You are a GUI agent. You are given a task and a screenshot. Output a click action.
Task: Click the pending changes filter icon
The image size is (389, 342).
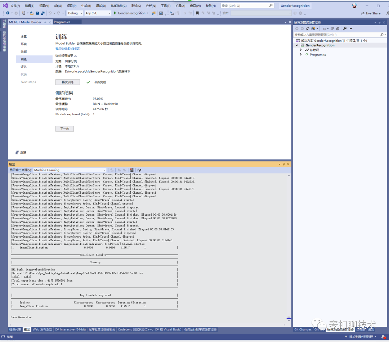point(324,28)
